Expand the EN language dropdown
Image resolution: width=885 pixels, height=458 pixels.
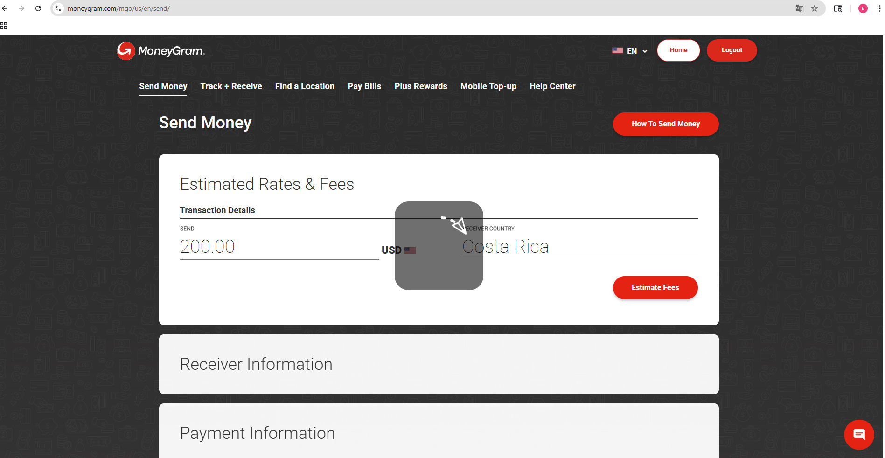coord(630,51)
